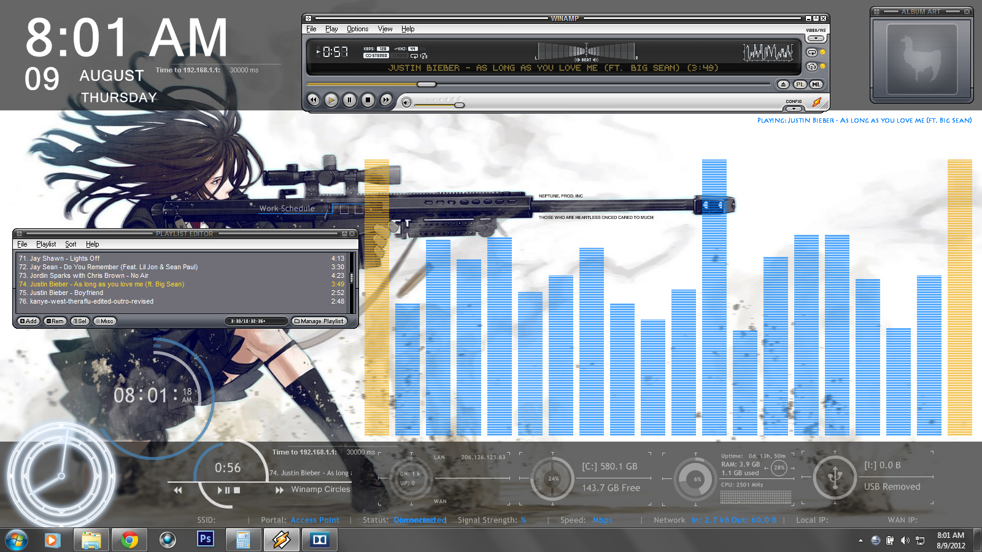Open Winamp's system menu icon in the title bar
Screen dimensions: 982x552
(x=309, y=18)
